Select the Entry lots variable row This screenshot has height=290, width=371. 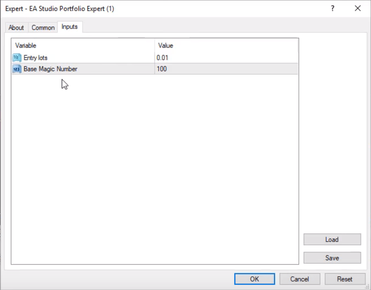[35, 58]
